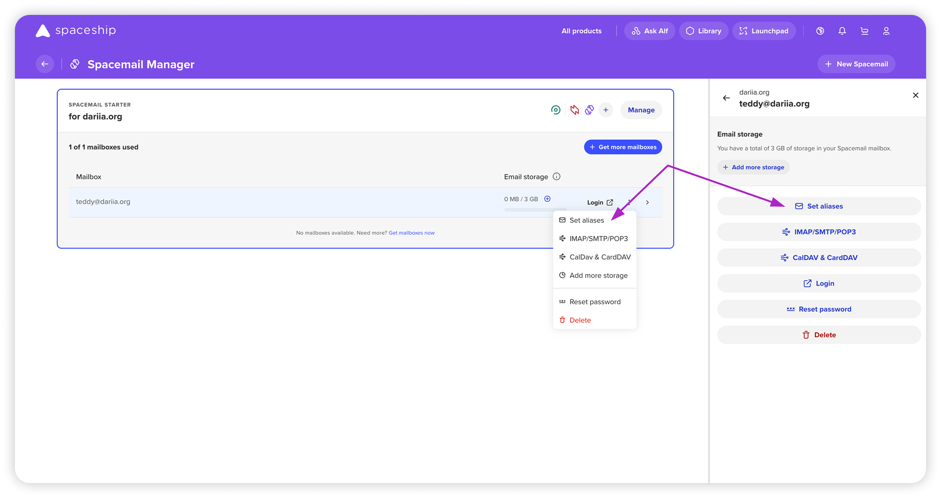The height and width of the screenshot is (498, 941).
Task: Click the plus icon next to 0 MB / 3 GB
Action: pyautogui.click(x=547, y=199)
